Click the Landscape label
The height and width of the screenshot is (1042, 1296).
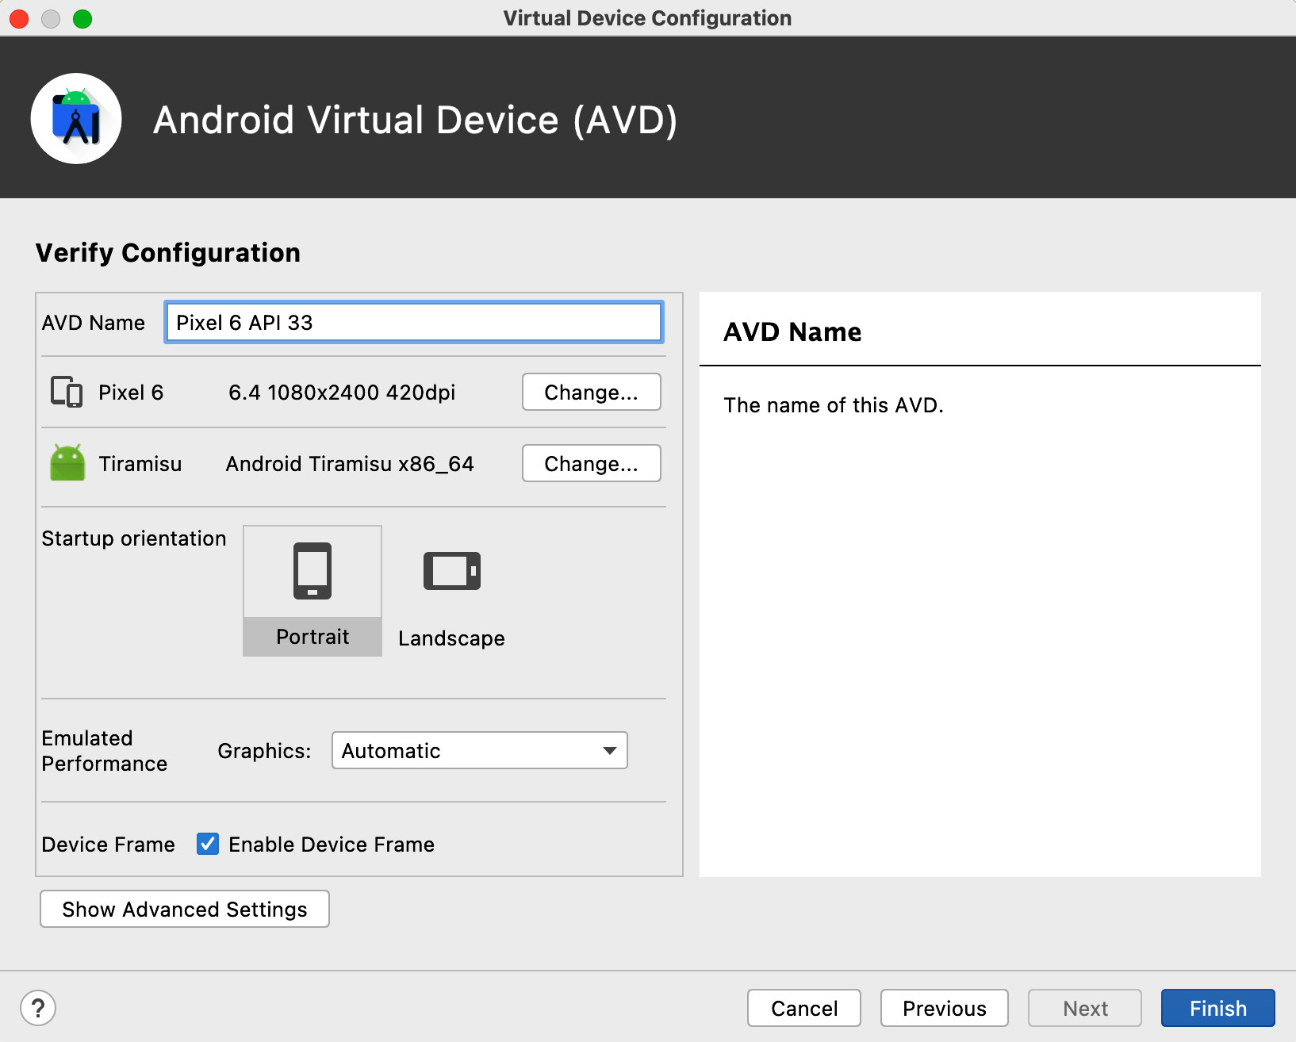pos(451,638)
